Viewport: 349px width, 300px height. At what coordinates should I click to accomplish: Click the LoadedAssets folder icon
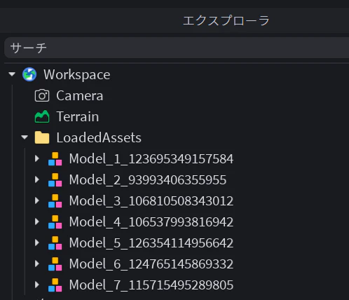[x=42, y=137]
